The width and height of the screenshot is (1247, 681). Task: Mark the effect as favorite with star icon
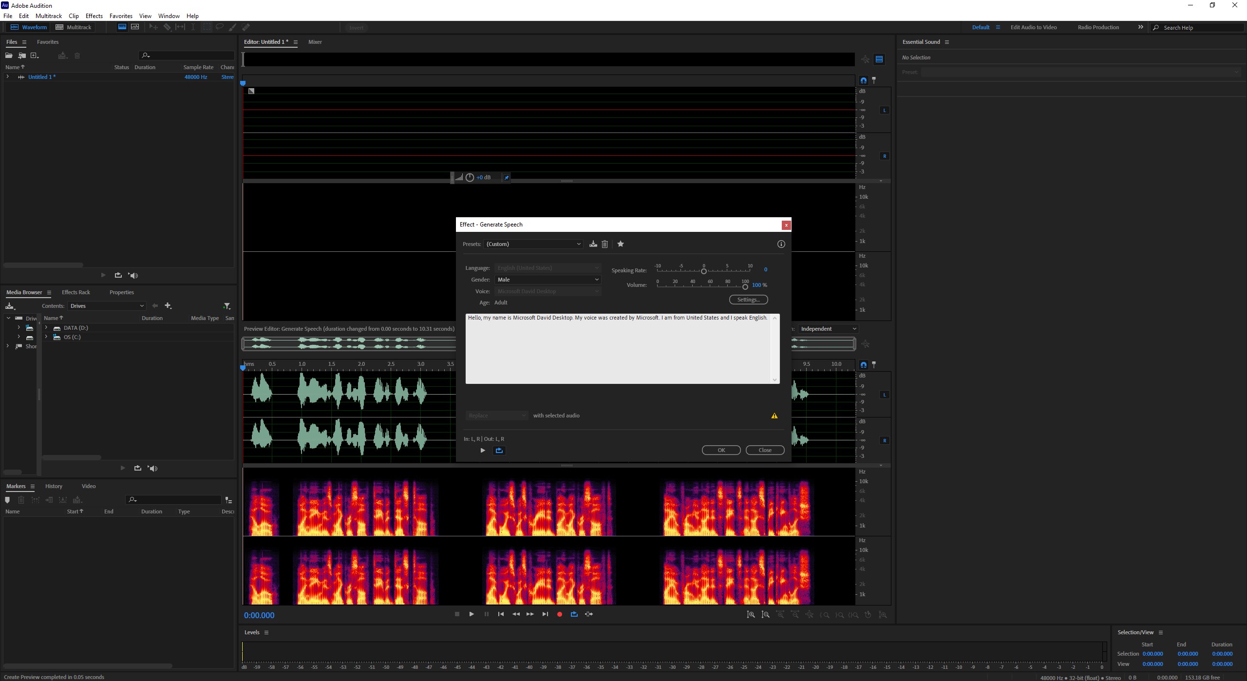tap(621, 244)
